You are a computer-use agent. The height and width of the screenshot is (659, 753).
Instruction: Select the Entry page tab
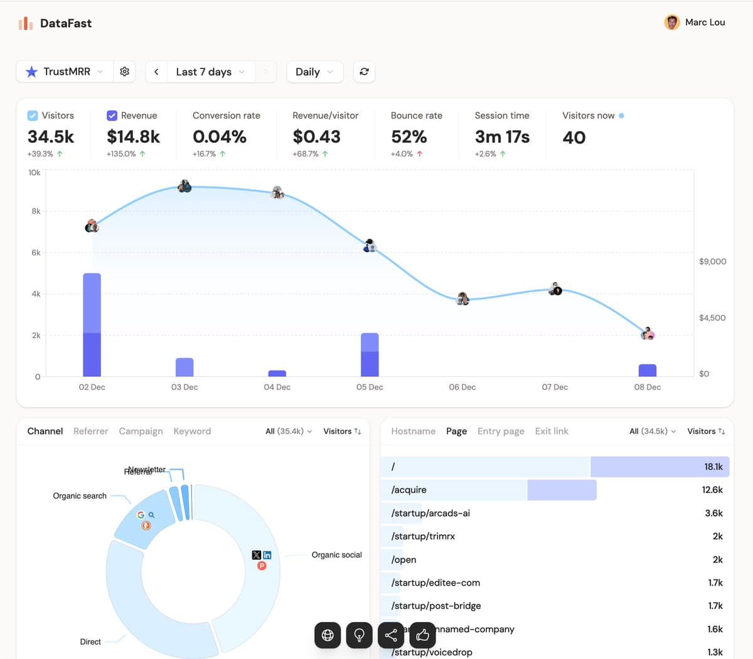(x=501, y=431)
